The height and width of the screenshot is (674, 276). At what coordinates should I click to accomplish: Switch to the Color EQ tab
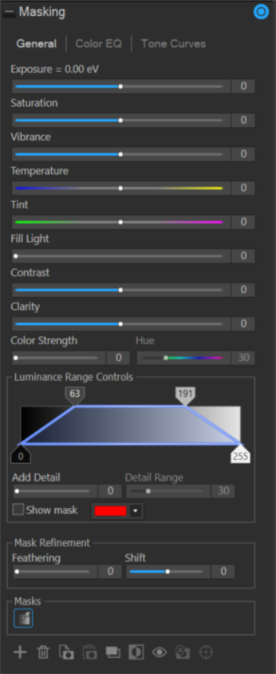click(x=99, y=44)
